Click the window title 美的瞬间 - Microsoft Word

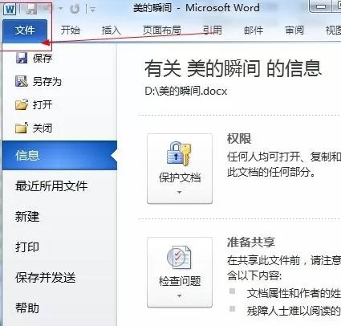[197, 8]
